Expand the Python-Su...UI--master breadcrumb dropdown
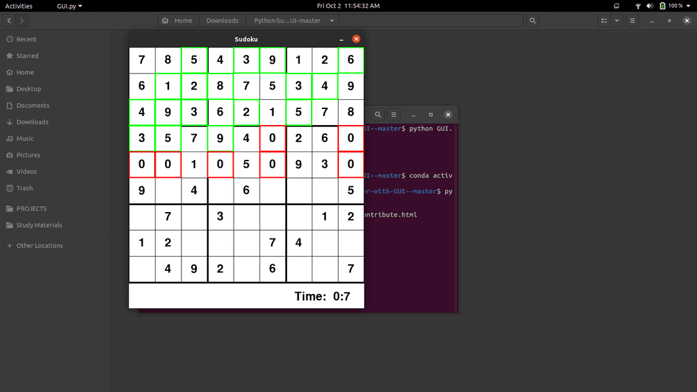Screen dimensions: 697x392 click(x=331, y=20)
